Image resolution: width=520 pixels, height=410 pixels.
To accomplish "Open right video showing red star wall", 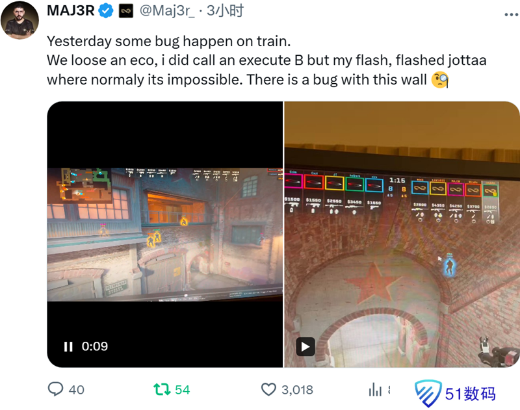I will [402, 235].
